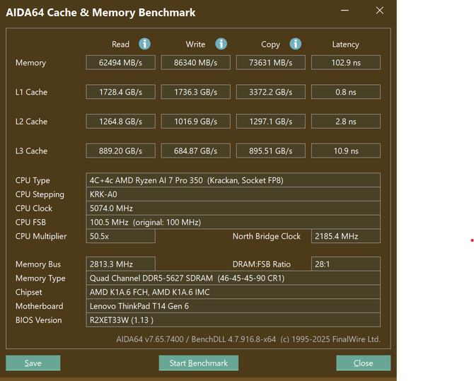Click the Close button at bottom

363,363
